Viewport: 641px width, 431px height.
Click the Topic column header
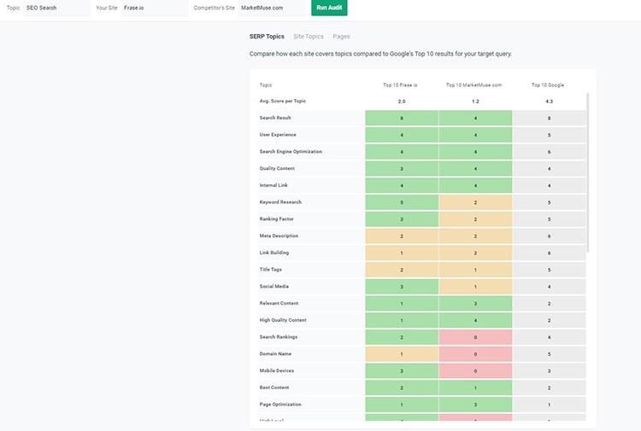point(266,84)
